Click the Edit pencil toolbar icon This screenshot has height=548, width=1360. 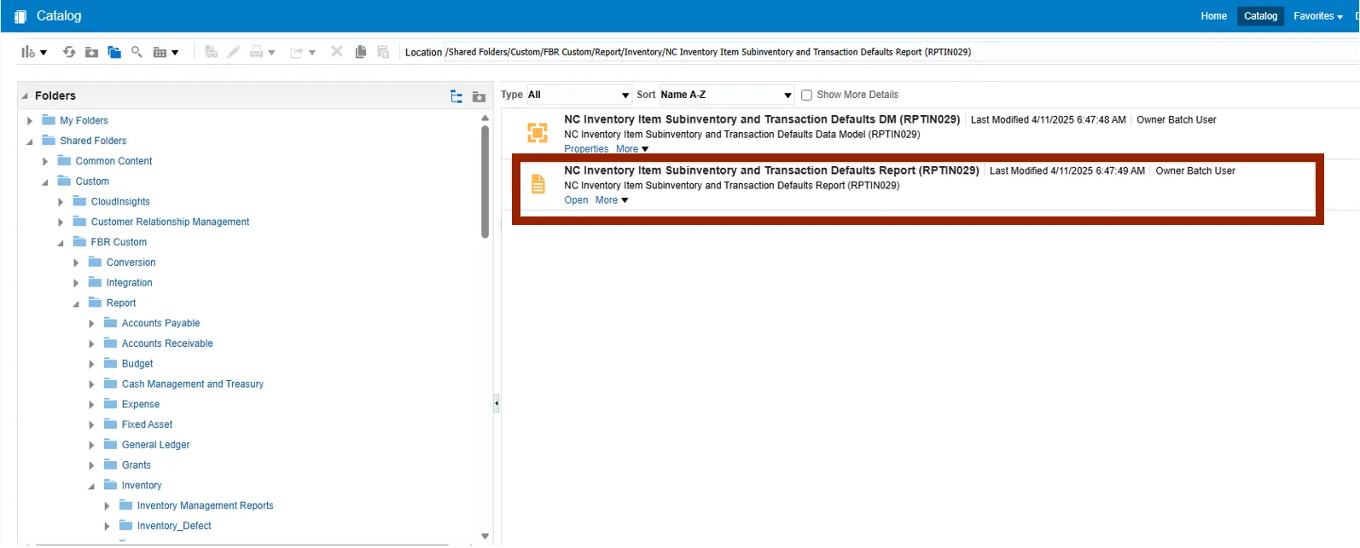click(x=234, y=52)
